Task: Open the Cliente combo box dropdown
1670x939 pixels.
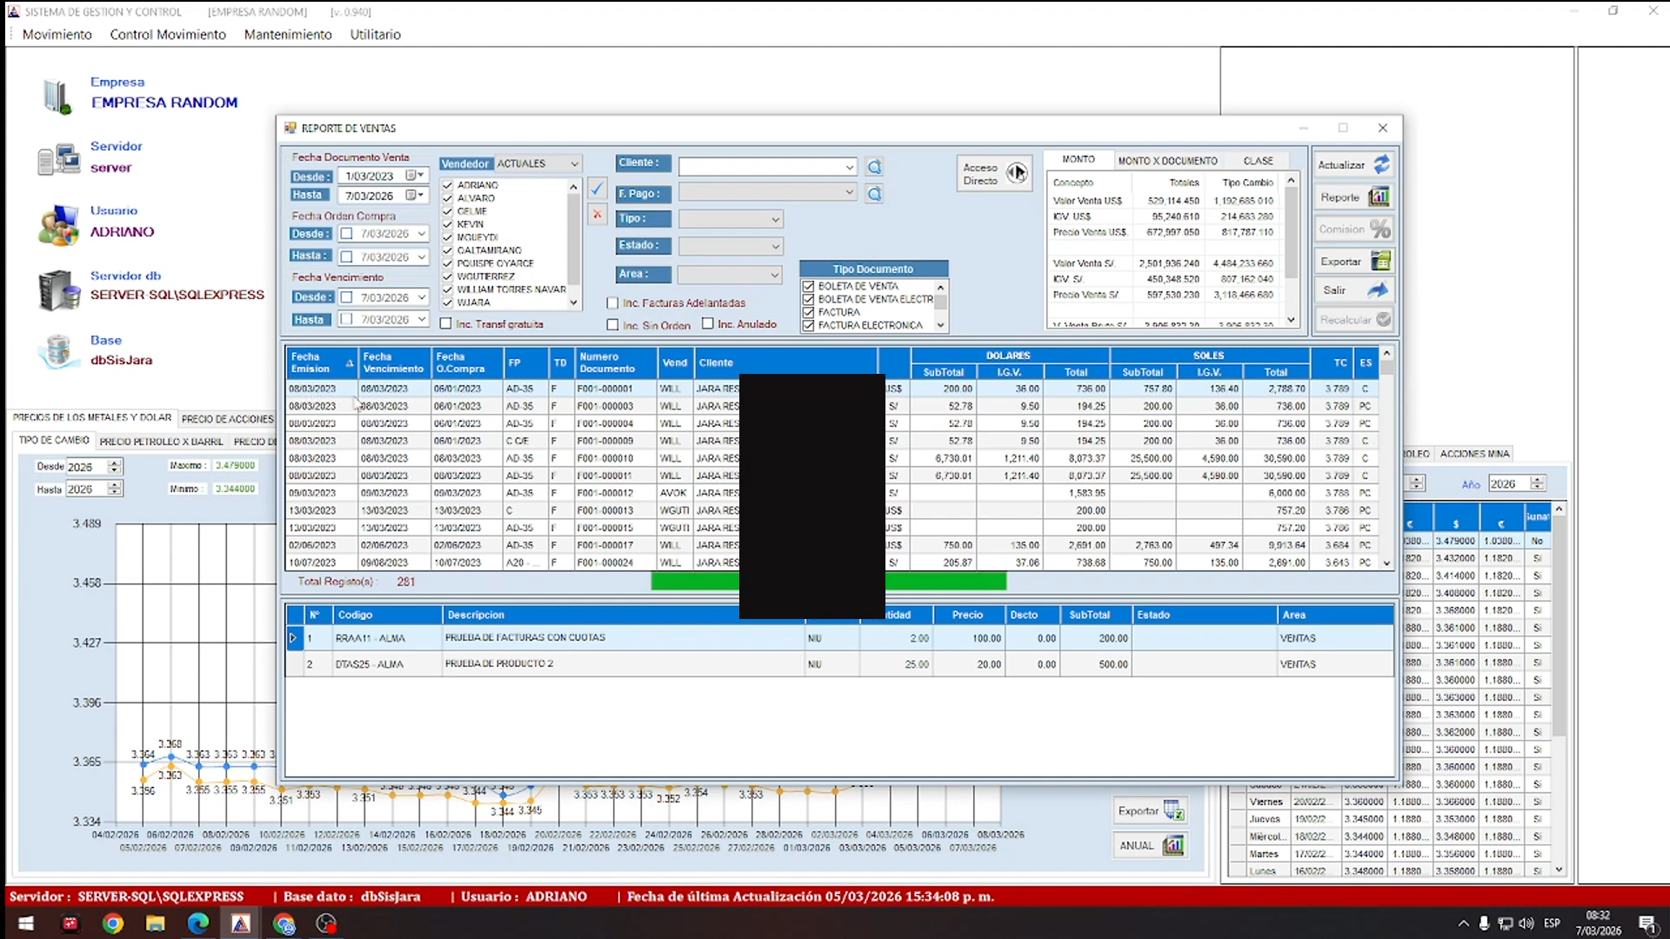Action: tap(849, 167)
